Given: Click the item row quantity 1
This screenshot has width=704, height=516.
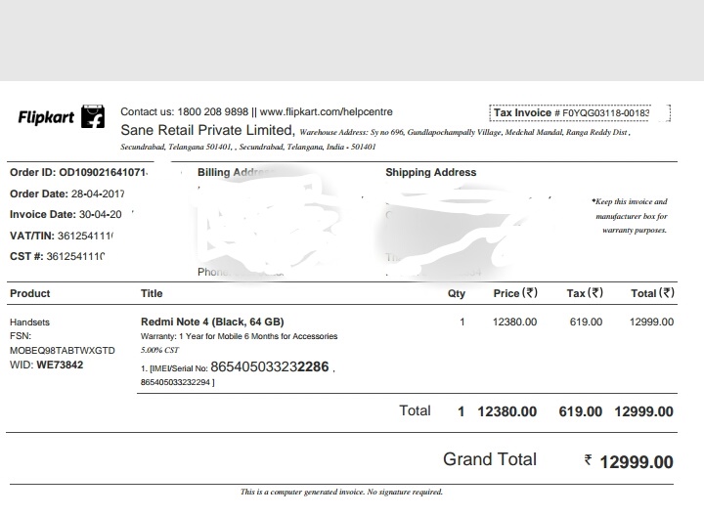Looking at the screenshot, I should [462, 322].
